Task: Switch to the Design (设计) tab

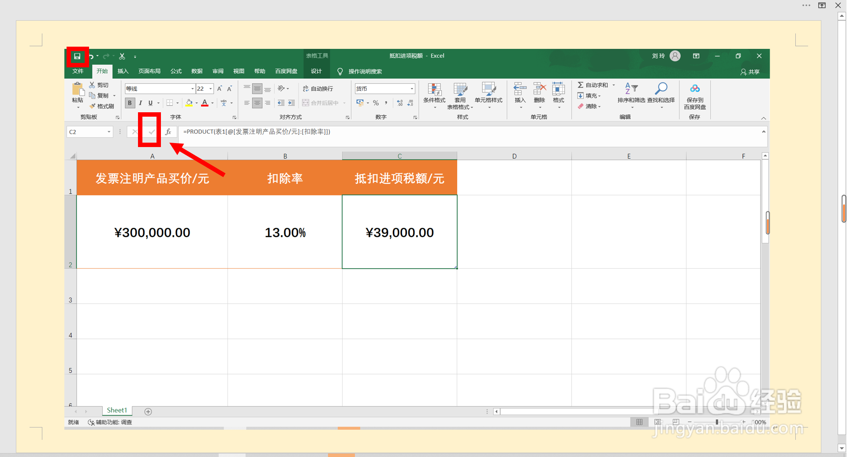Action: click(x=317, y=71)
